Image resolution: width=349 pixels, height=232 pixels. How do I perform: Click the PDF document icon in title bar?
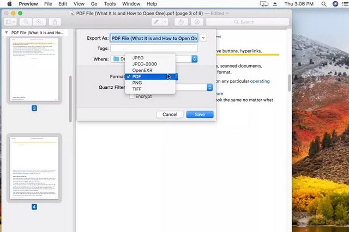click(x=72, y=13)
